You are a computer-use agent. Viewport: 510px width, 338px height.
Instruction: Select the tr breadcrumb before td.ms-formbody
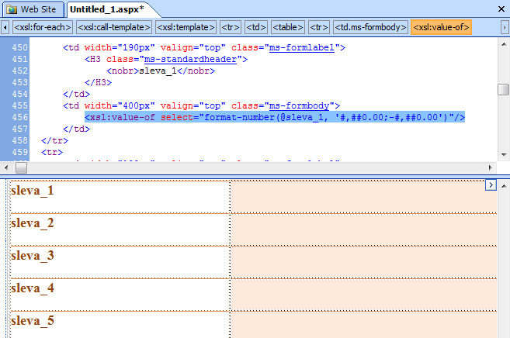319,27
